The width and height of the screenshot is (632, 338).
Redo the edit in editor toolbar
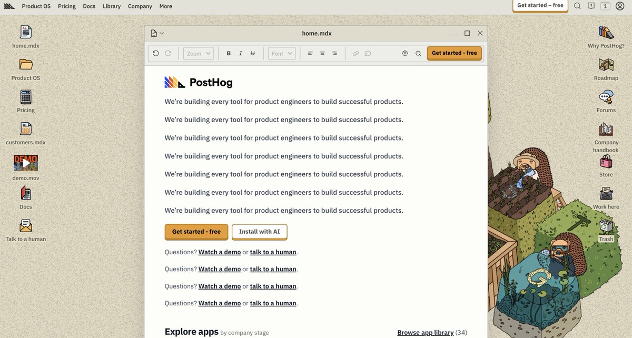tap(168, 53)
